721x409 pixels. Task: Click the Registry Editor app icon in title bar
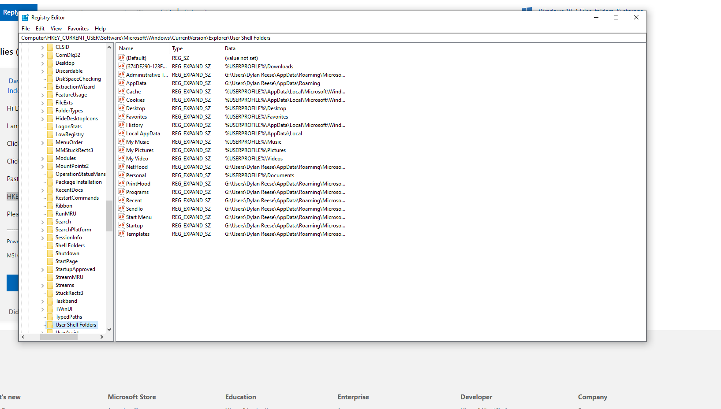[25, 18]
